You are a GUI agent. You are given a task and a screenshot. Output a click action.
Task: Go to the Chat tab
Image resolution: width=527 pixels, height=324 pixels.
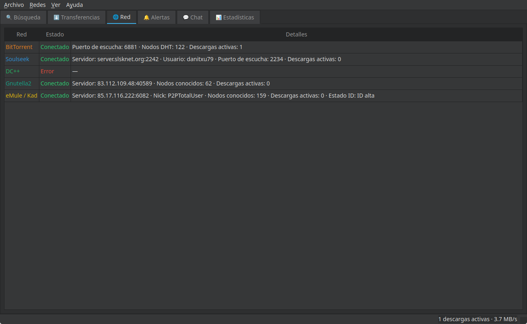[x=193, y=17]
